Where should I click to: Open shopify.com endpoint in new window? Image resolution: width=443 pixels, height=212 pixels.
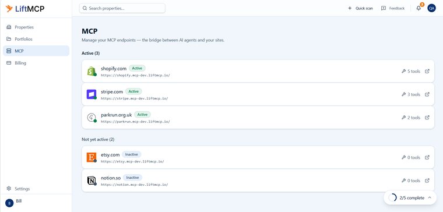tap(427, 71)
